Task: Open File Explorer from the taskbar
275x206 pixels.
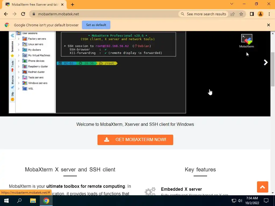Action: (x=33, y=201)
